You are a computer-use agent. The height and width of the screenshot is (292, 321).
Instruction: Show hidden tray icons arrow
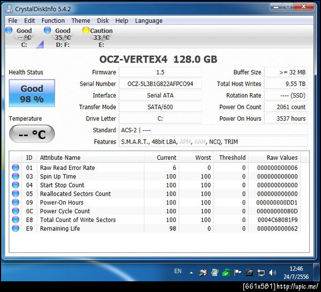pos(192,273)
